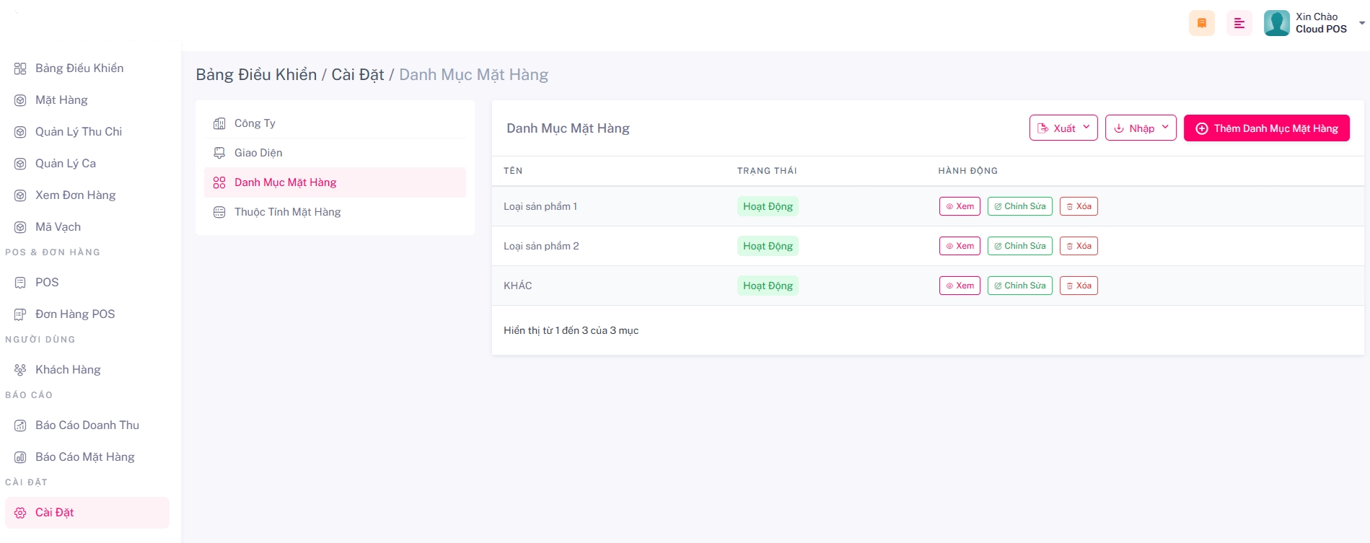
Task: Expand the Nhập import dropdown
Action: (1140, 128)
